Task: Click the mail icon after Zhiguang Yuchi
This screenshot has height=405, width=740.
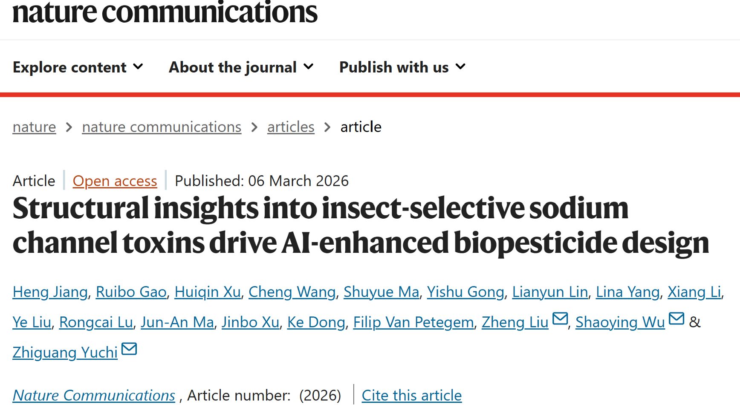Action: [x=129, y=349]
